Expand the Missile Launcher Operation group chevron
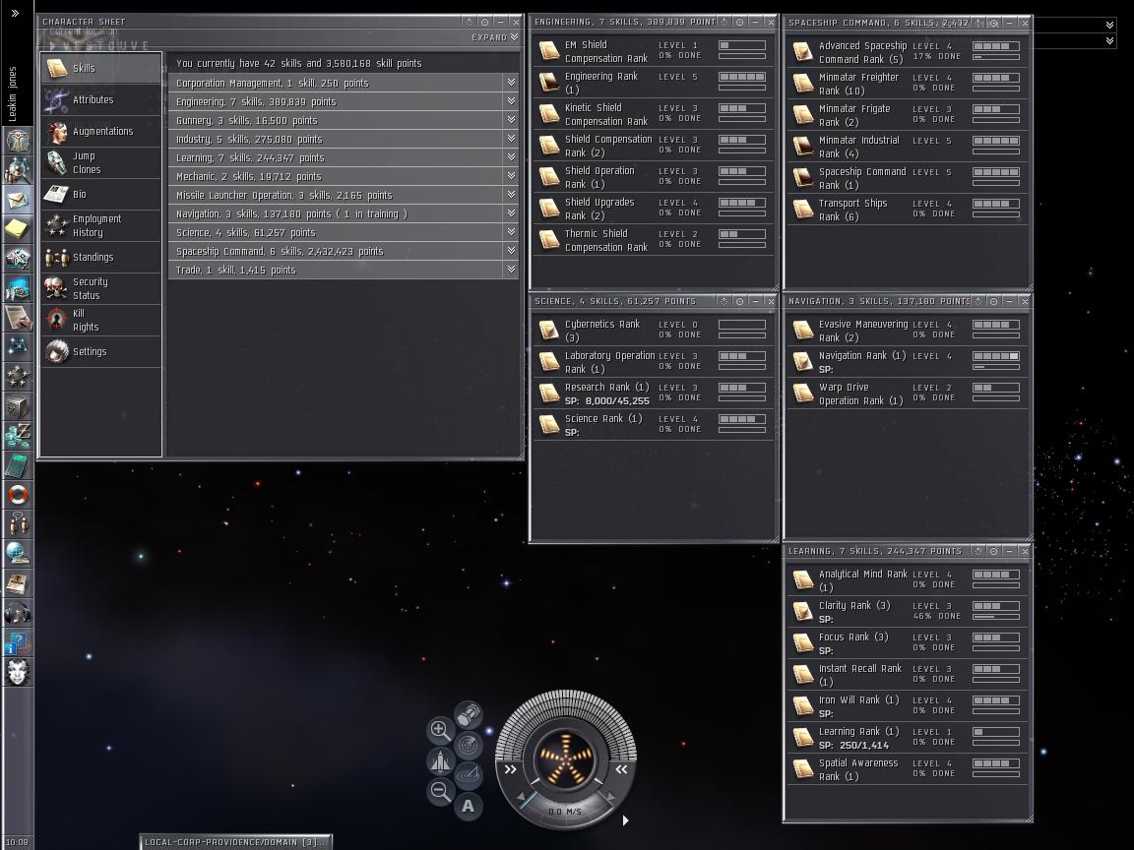1134x850 pixels. tap(511, 195)
